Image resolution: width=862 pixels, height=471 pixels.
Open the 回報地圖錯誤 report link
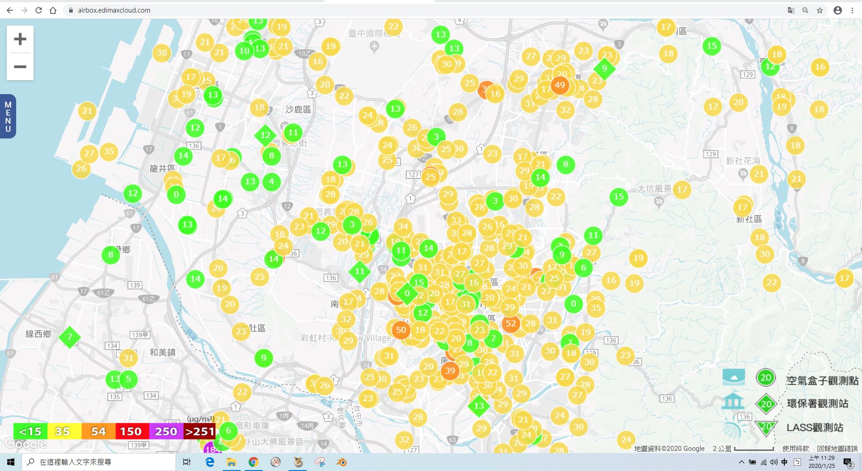click(x=837, y=449)
